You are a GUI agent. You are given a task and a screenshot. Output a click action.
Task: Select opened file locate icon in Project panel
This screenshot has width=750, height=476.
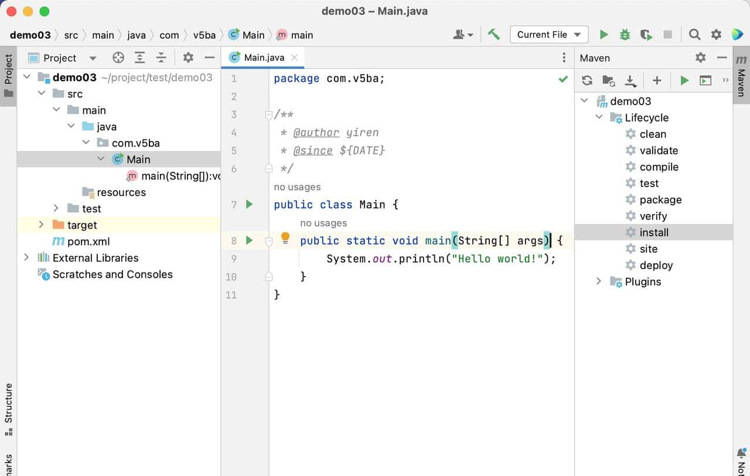coord(118,57)
